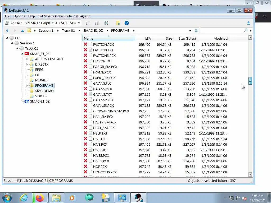
Task: Select the HOFICONS.PCX file
Action: [x=105, y=172]
